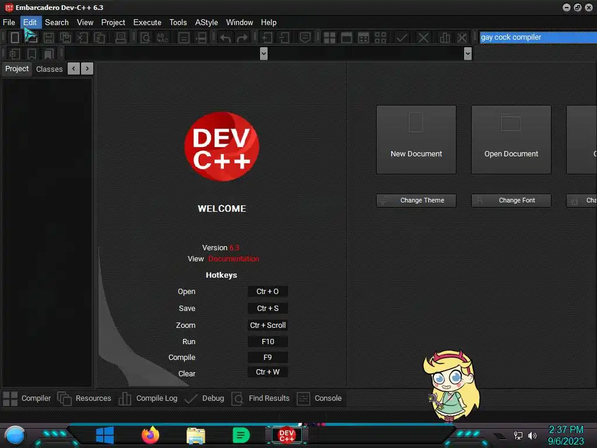
Task: Click the Save All toolbar icon
Action: pos(65,37)
